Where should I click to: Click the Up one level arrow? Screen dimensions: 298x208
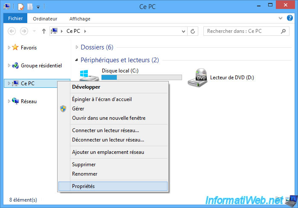(x=44, y=31)
